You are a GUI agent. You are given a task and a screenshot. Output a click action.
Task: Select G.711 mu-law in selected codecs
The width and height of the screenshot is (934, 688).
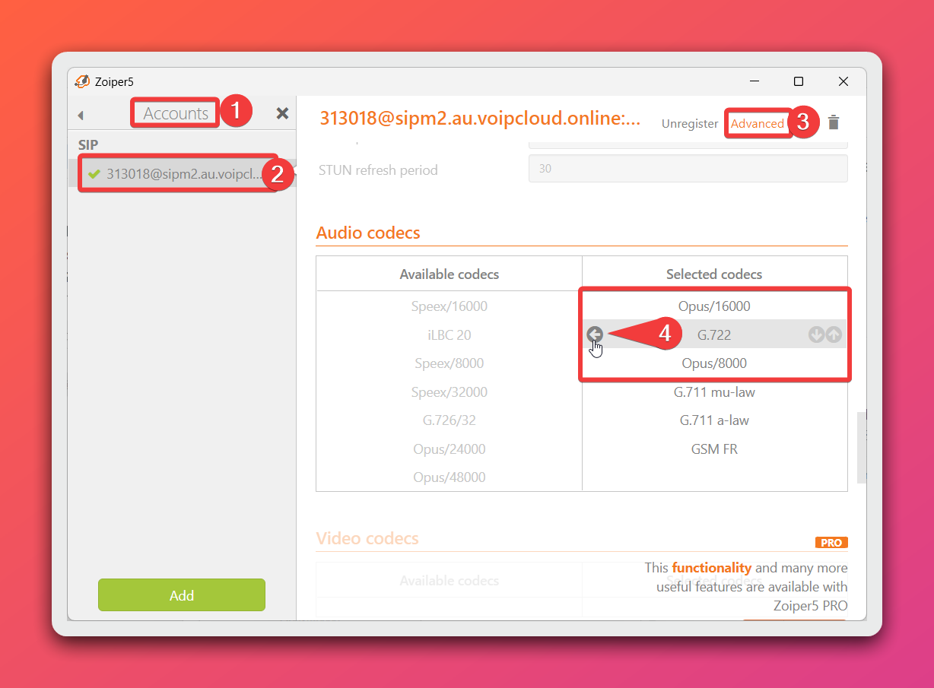tap(714, 392)
